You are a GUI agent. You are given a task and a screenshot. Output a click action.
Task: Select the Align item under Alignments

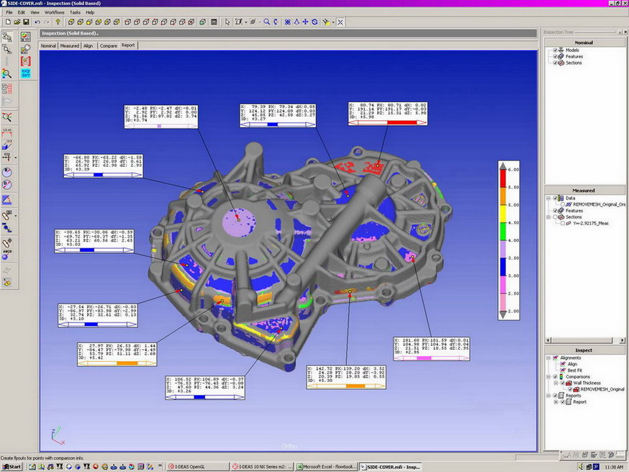coord(572,364)
